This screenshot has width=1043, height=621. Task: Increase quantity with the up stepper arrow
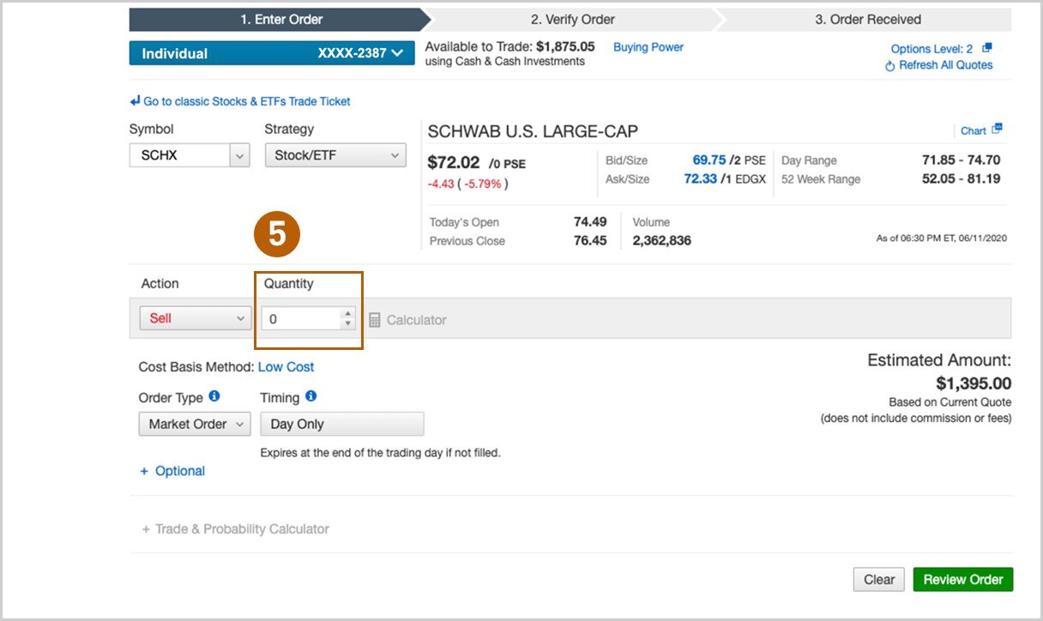(x=347, y=314)
